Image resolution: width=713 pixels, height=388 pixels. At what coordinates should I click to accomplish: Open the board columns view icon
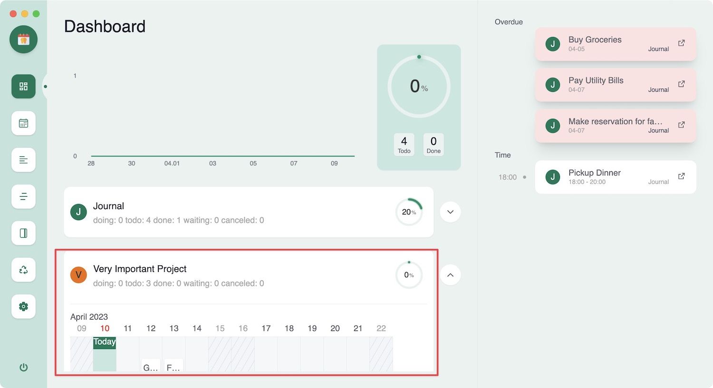pyautogui.click(x=23, y=233)
